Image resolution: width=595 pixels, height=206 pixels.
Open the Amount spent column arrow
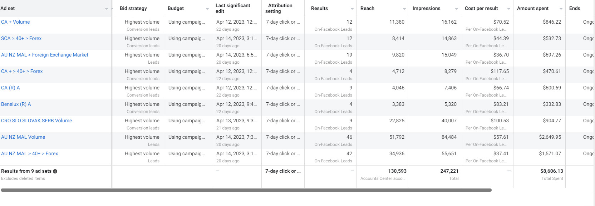[561, 9]
